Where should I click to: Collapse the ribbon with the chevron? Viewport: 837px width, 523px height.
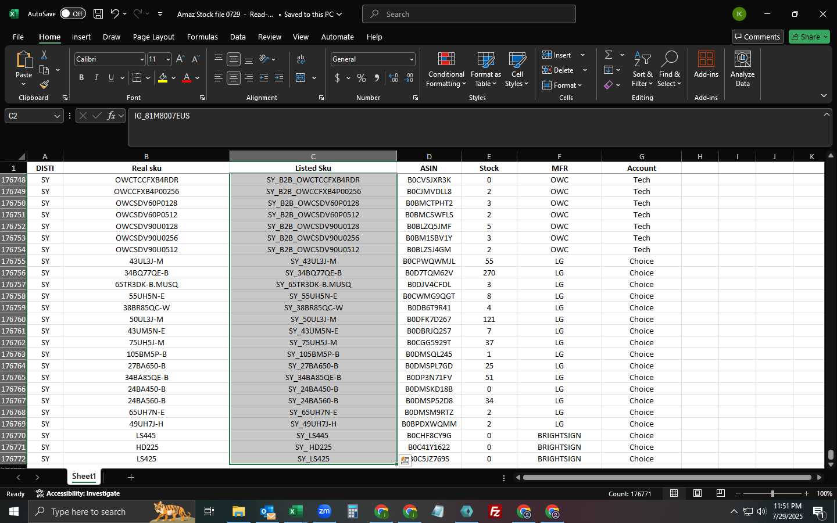[824, 95]
